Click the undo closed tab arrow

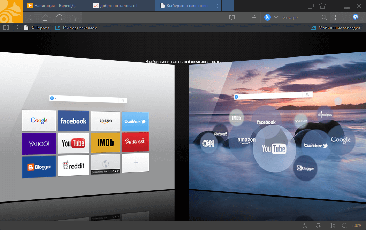pyautogui.click(x=73, y=17)
